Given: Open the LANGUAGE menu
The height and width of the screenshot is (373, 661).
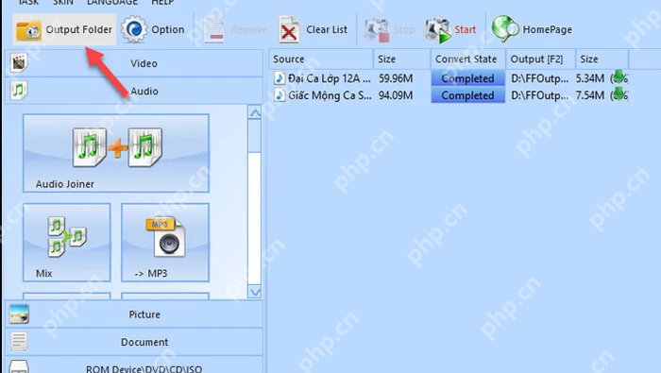Looking at the screenshot, I should 112,3.
